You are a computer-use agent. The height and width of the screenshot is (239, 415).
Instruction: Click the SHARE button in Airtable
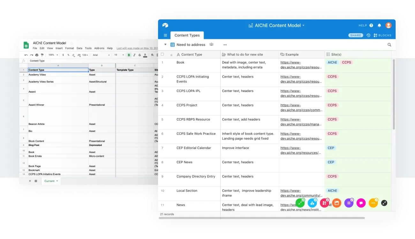(356, 35)
